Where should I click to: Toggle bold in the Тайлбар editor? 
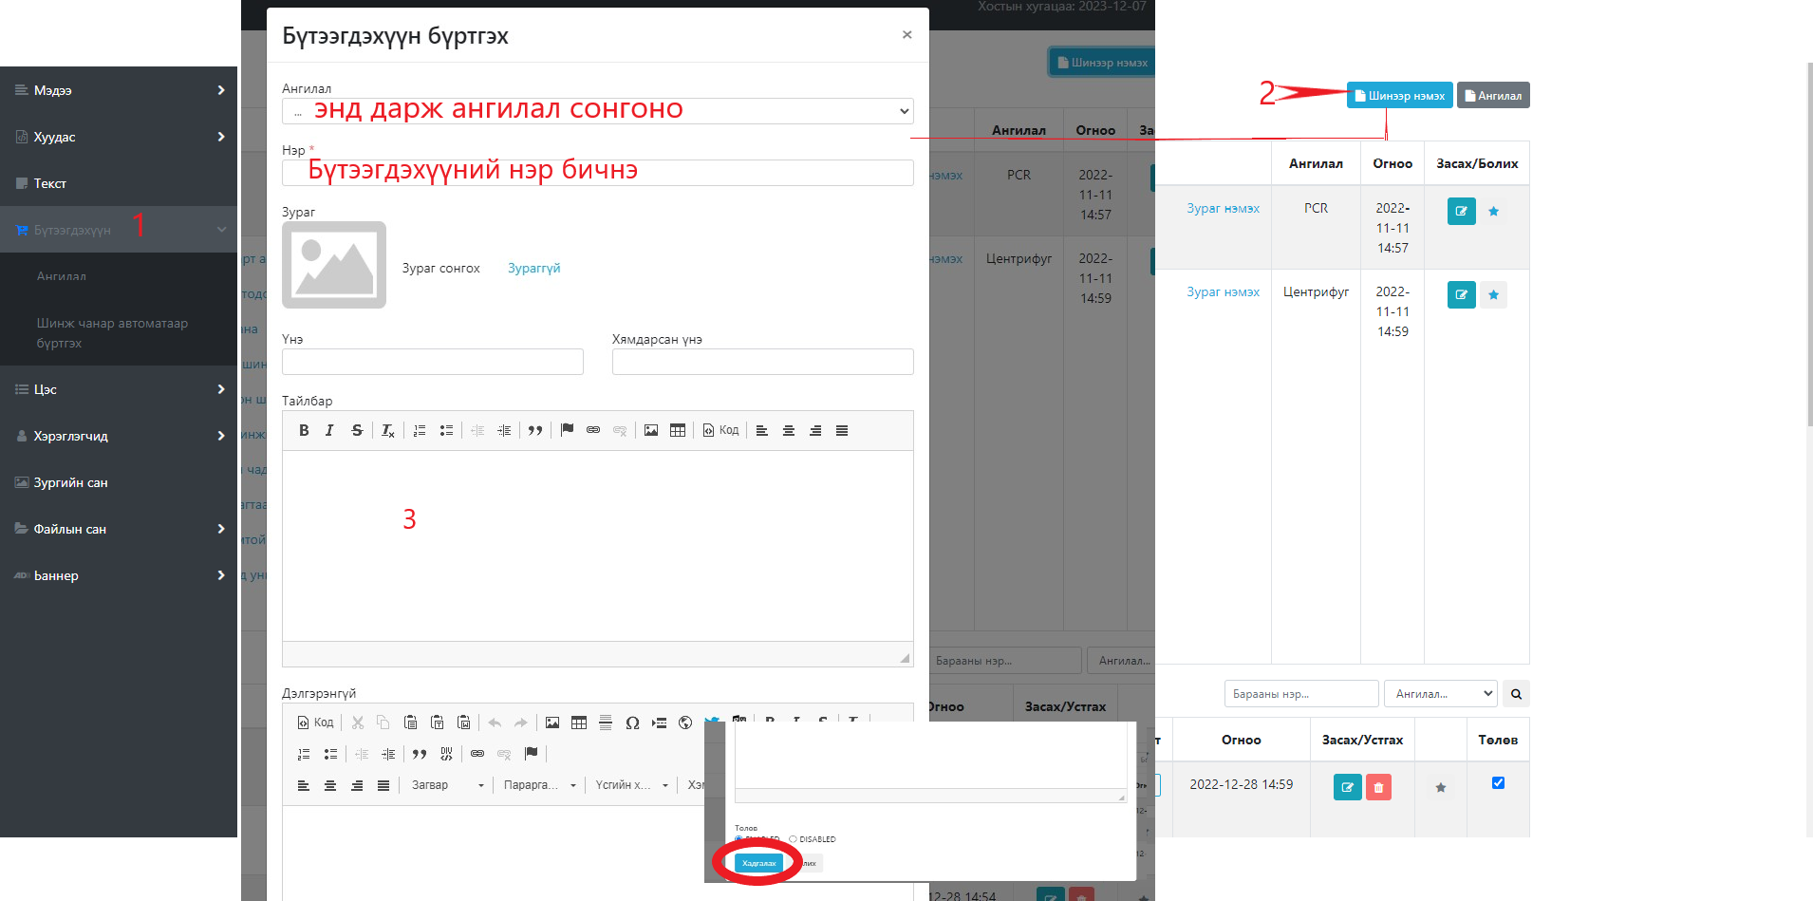304,431
